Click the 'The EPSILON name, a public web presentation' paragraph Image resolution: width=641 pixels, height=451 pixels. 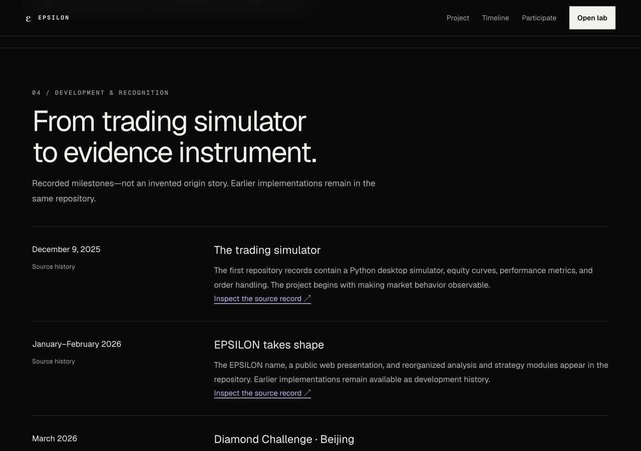pos(411,372)
